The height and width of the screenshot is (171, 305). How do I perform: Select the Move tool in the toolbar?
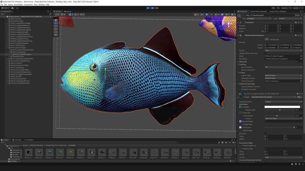pyautogui.click(x=55, y=23)
